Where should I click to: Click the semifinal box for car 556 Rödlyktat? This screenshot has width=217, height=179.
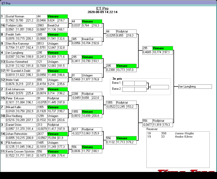click(157, 121)
